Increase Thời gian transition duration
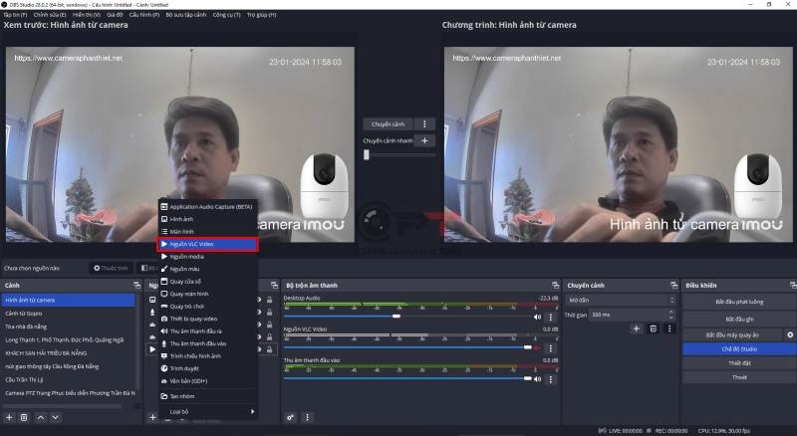The image size is (797, 436). [670, 312]
